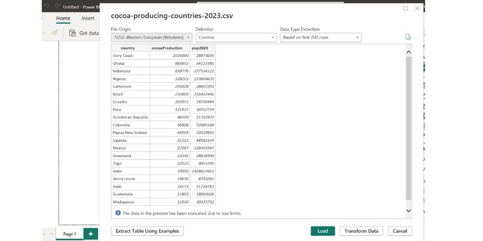483x241 pixels.
Task: Click the Transform Data button
Action: click(361, 231)
